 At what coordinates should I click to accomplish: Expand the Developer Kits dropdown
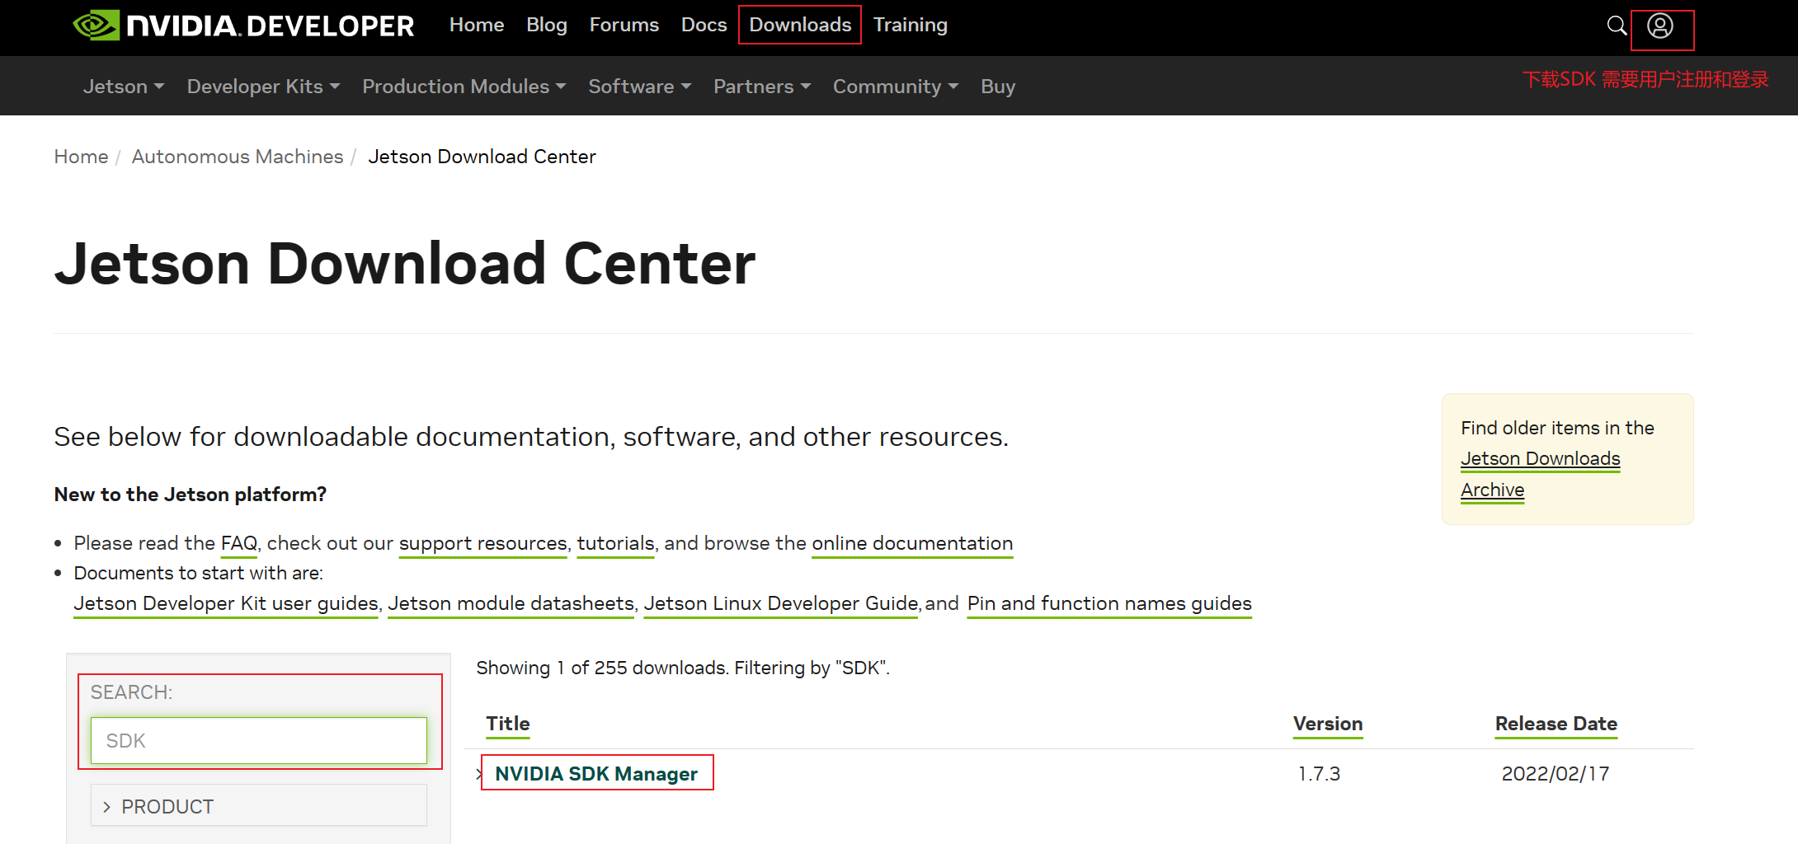pos(263,87)
